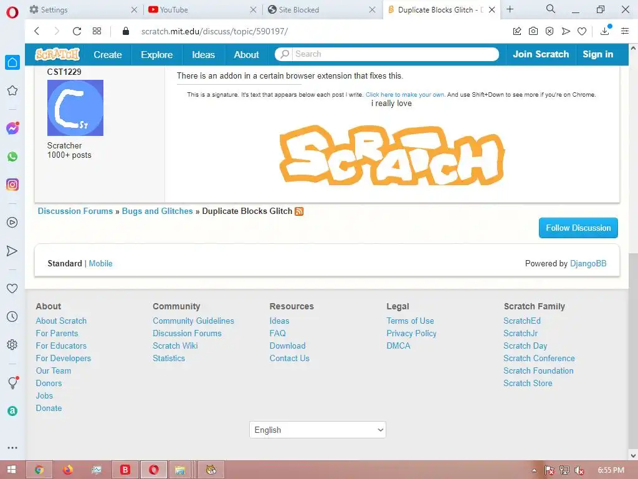The image size is (638, 479).
Task: Open Bookmarks star icon in sidebar
Action: 12,90
